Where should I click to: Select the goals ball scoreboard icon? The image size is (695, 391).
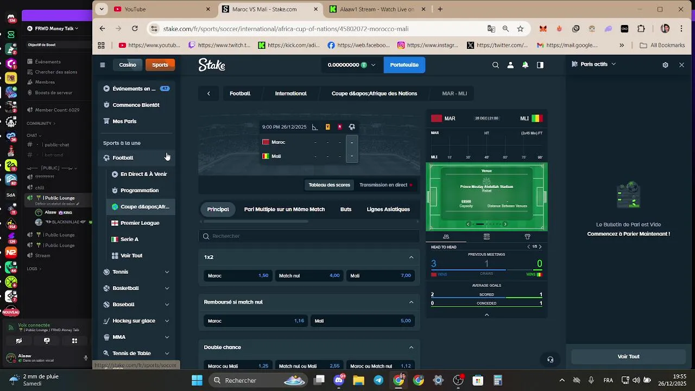(x=352, y=127)
